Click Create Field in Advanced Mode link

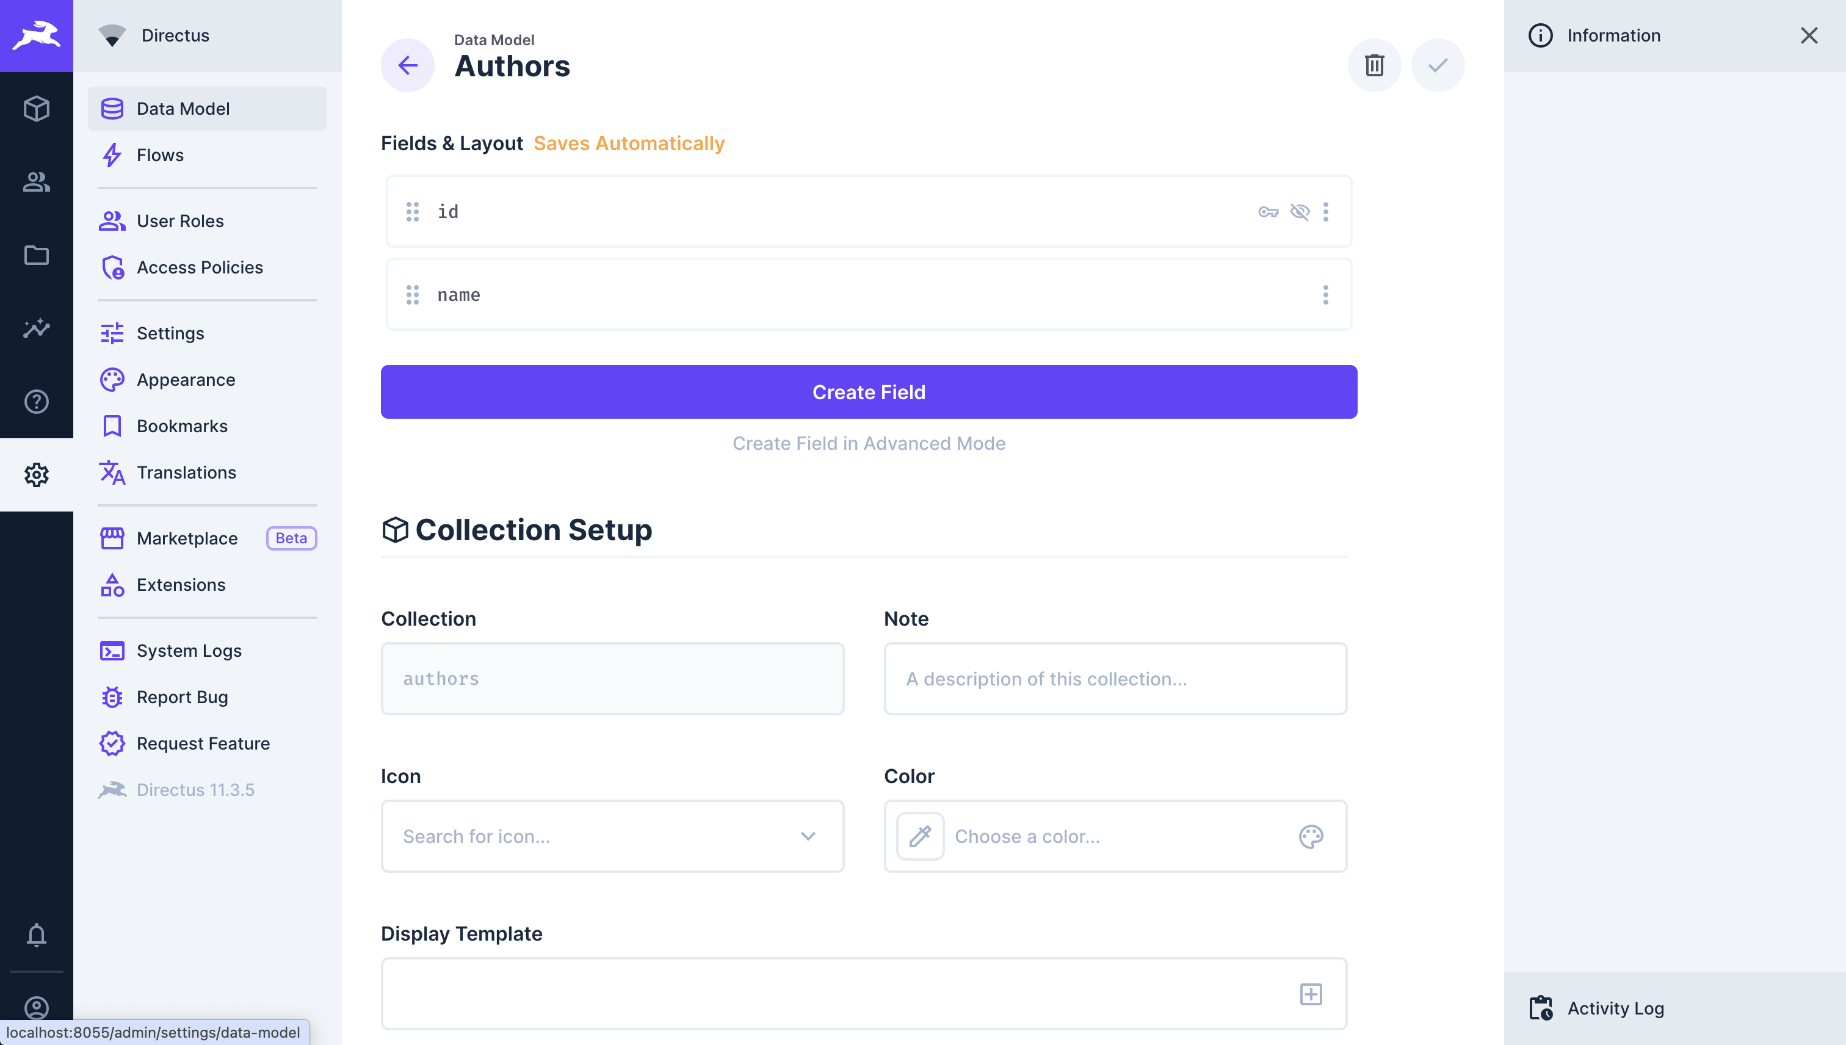tap(869, 444)
